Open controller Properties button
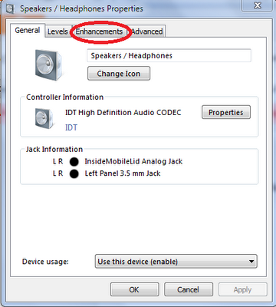The width and height of the screenshot is (276, 307). pyautogui.click(x=226, y=112)
